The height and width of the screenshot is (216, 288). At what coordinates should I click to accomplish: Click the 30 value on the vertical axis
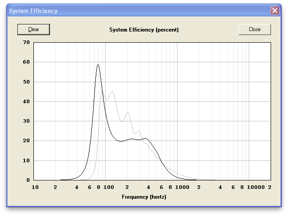coord(26,121)
